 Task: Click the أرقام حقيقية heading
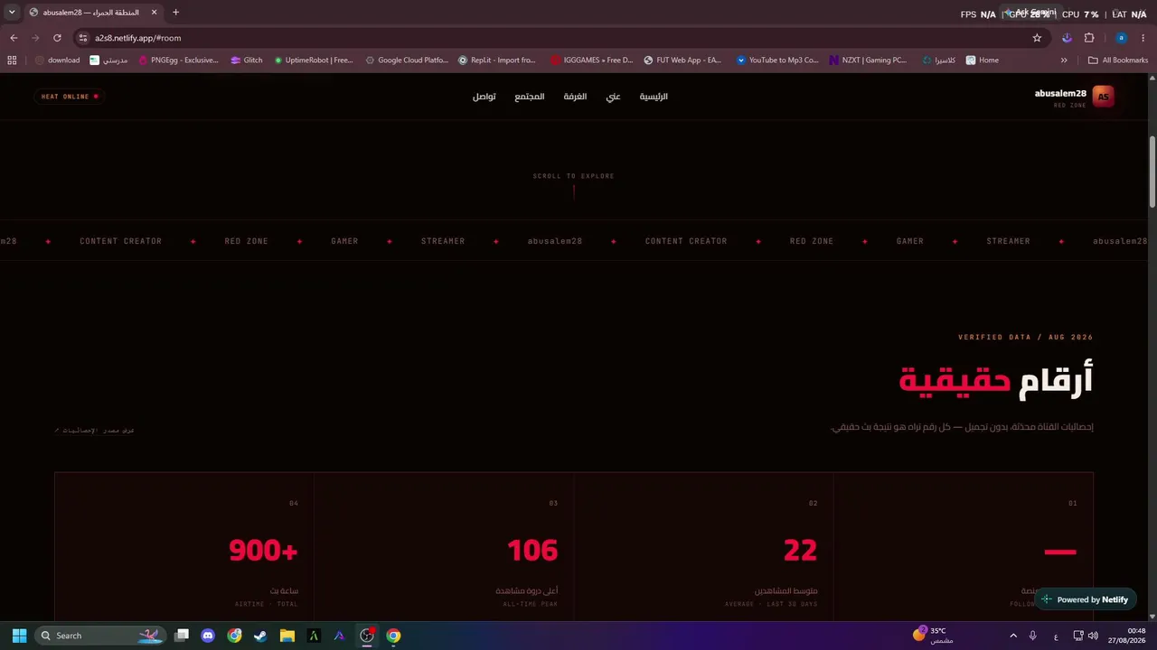click(996, 380)
